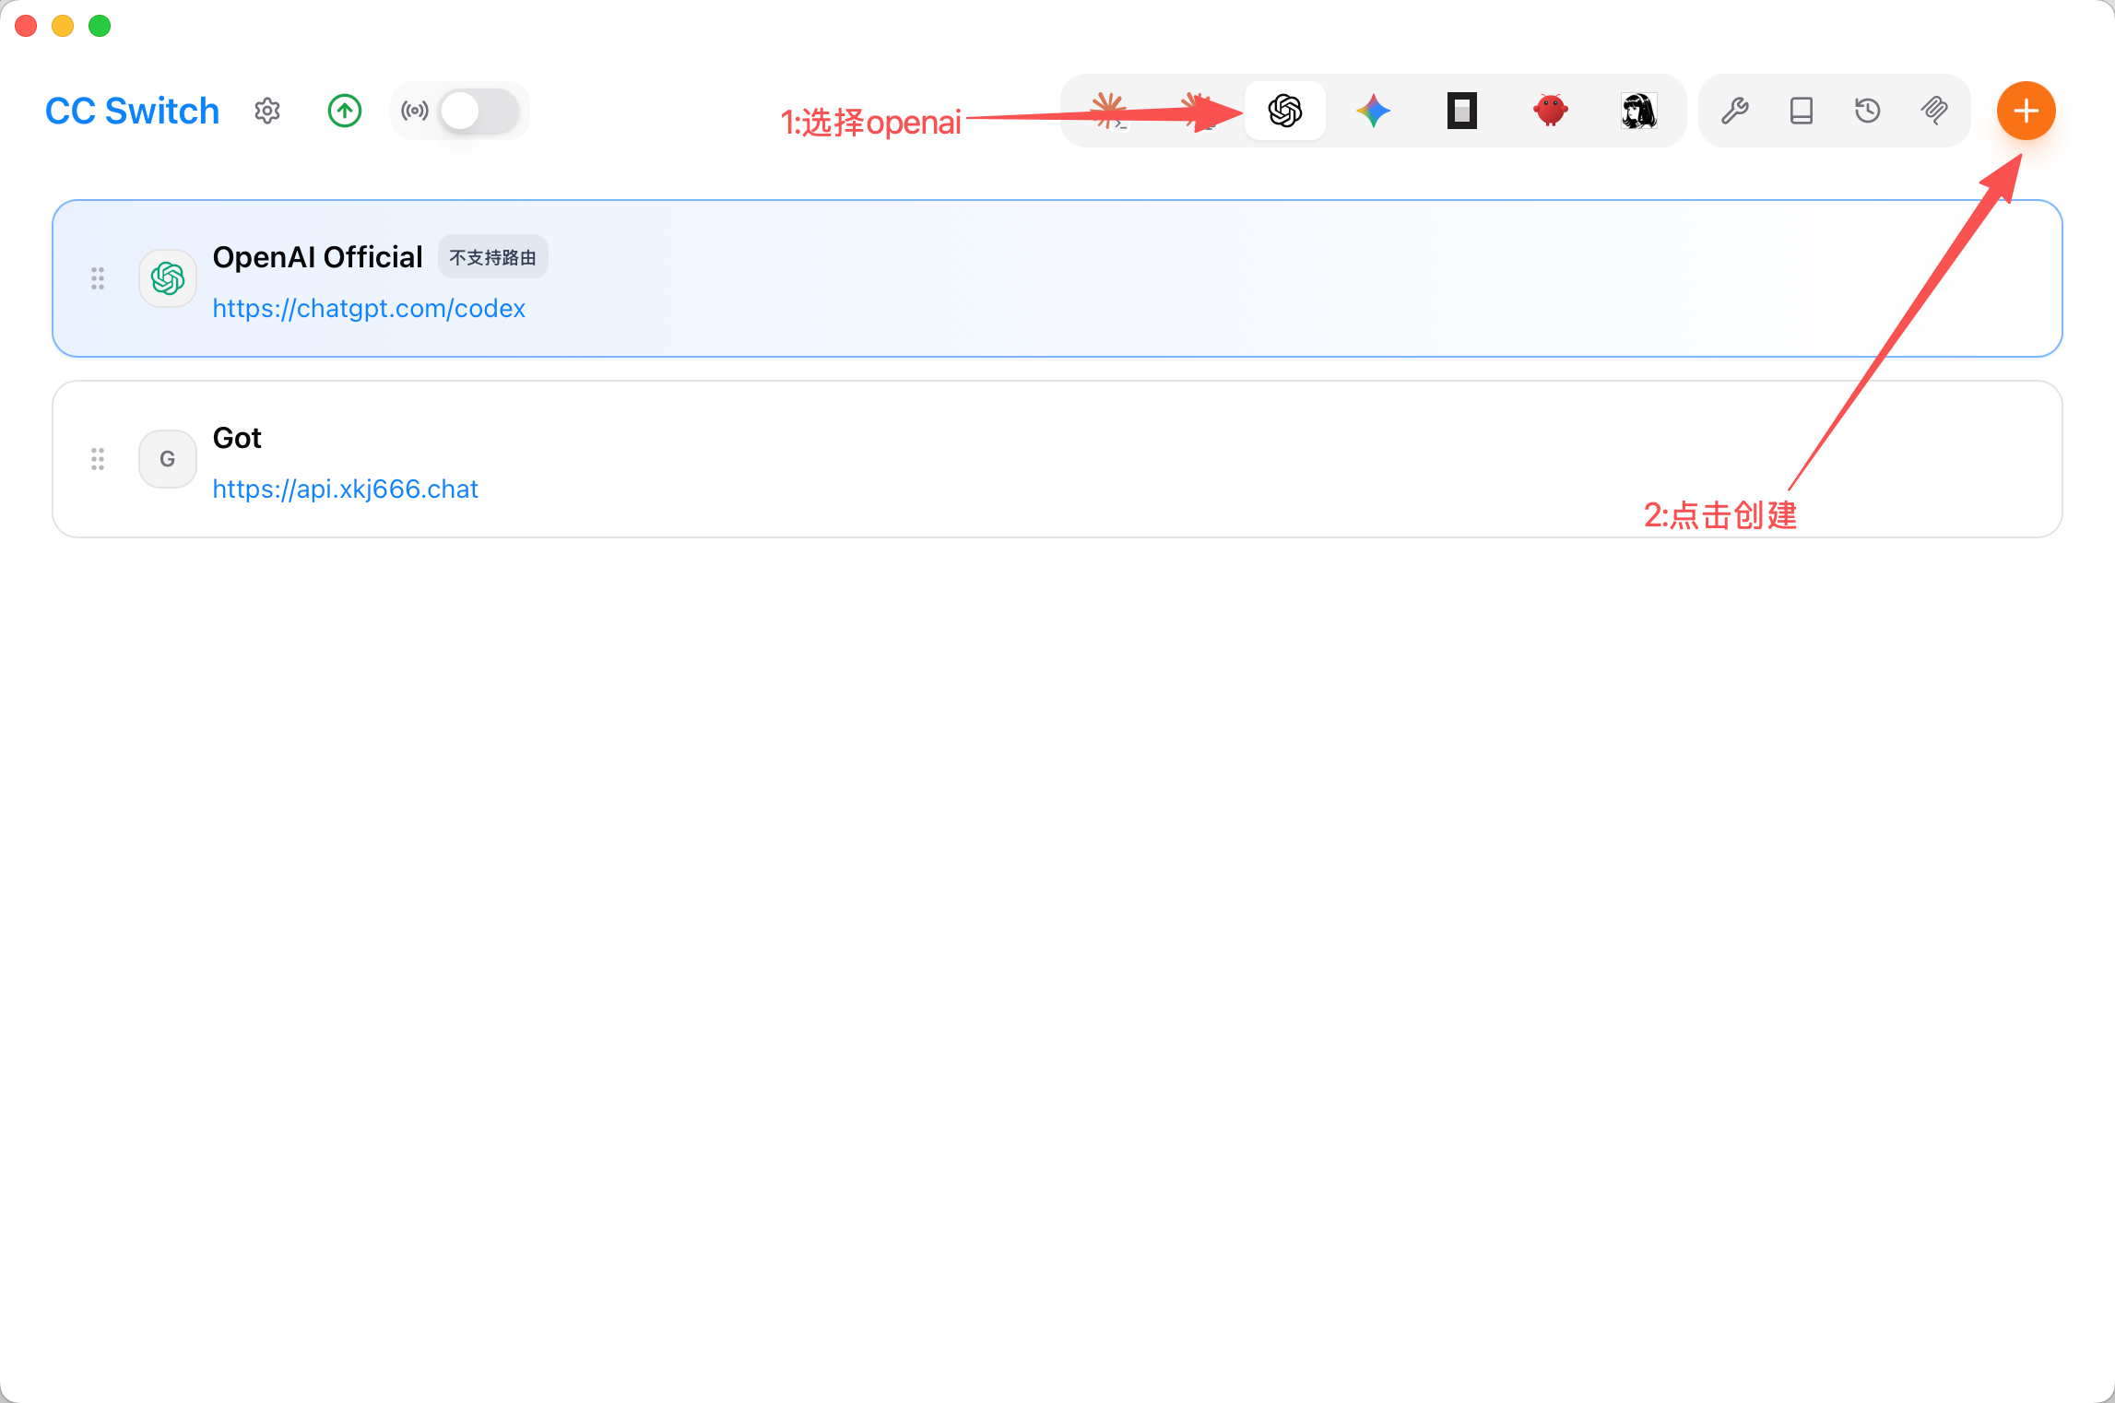The image size is (2115, 1403).
Task: Select the black square app icon
Action: coord(1462,111)
